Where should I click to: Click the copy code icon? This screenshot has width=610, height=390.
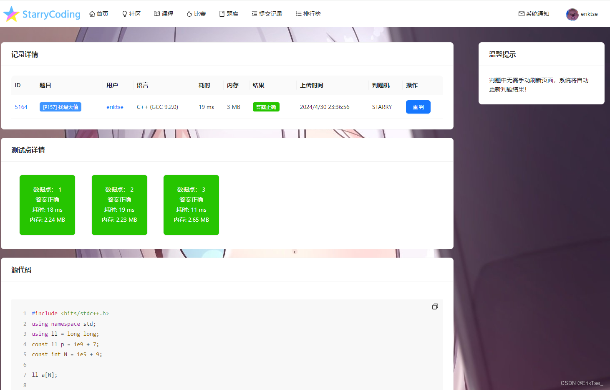coord(435,306)
